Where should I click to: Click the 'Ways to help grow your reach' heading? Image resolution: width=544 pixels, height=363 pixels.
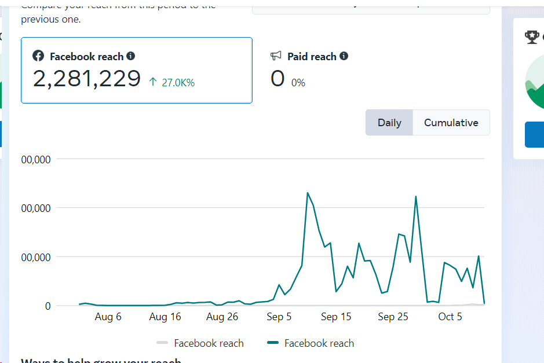click(101, 360)
